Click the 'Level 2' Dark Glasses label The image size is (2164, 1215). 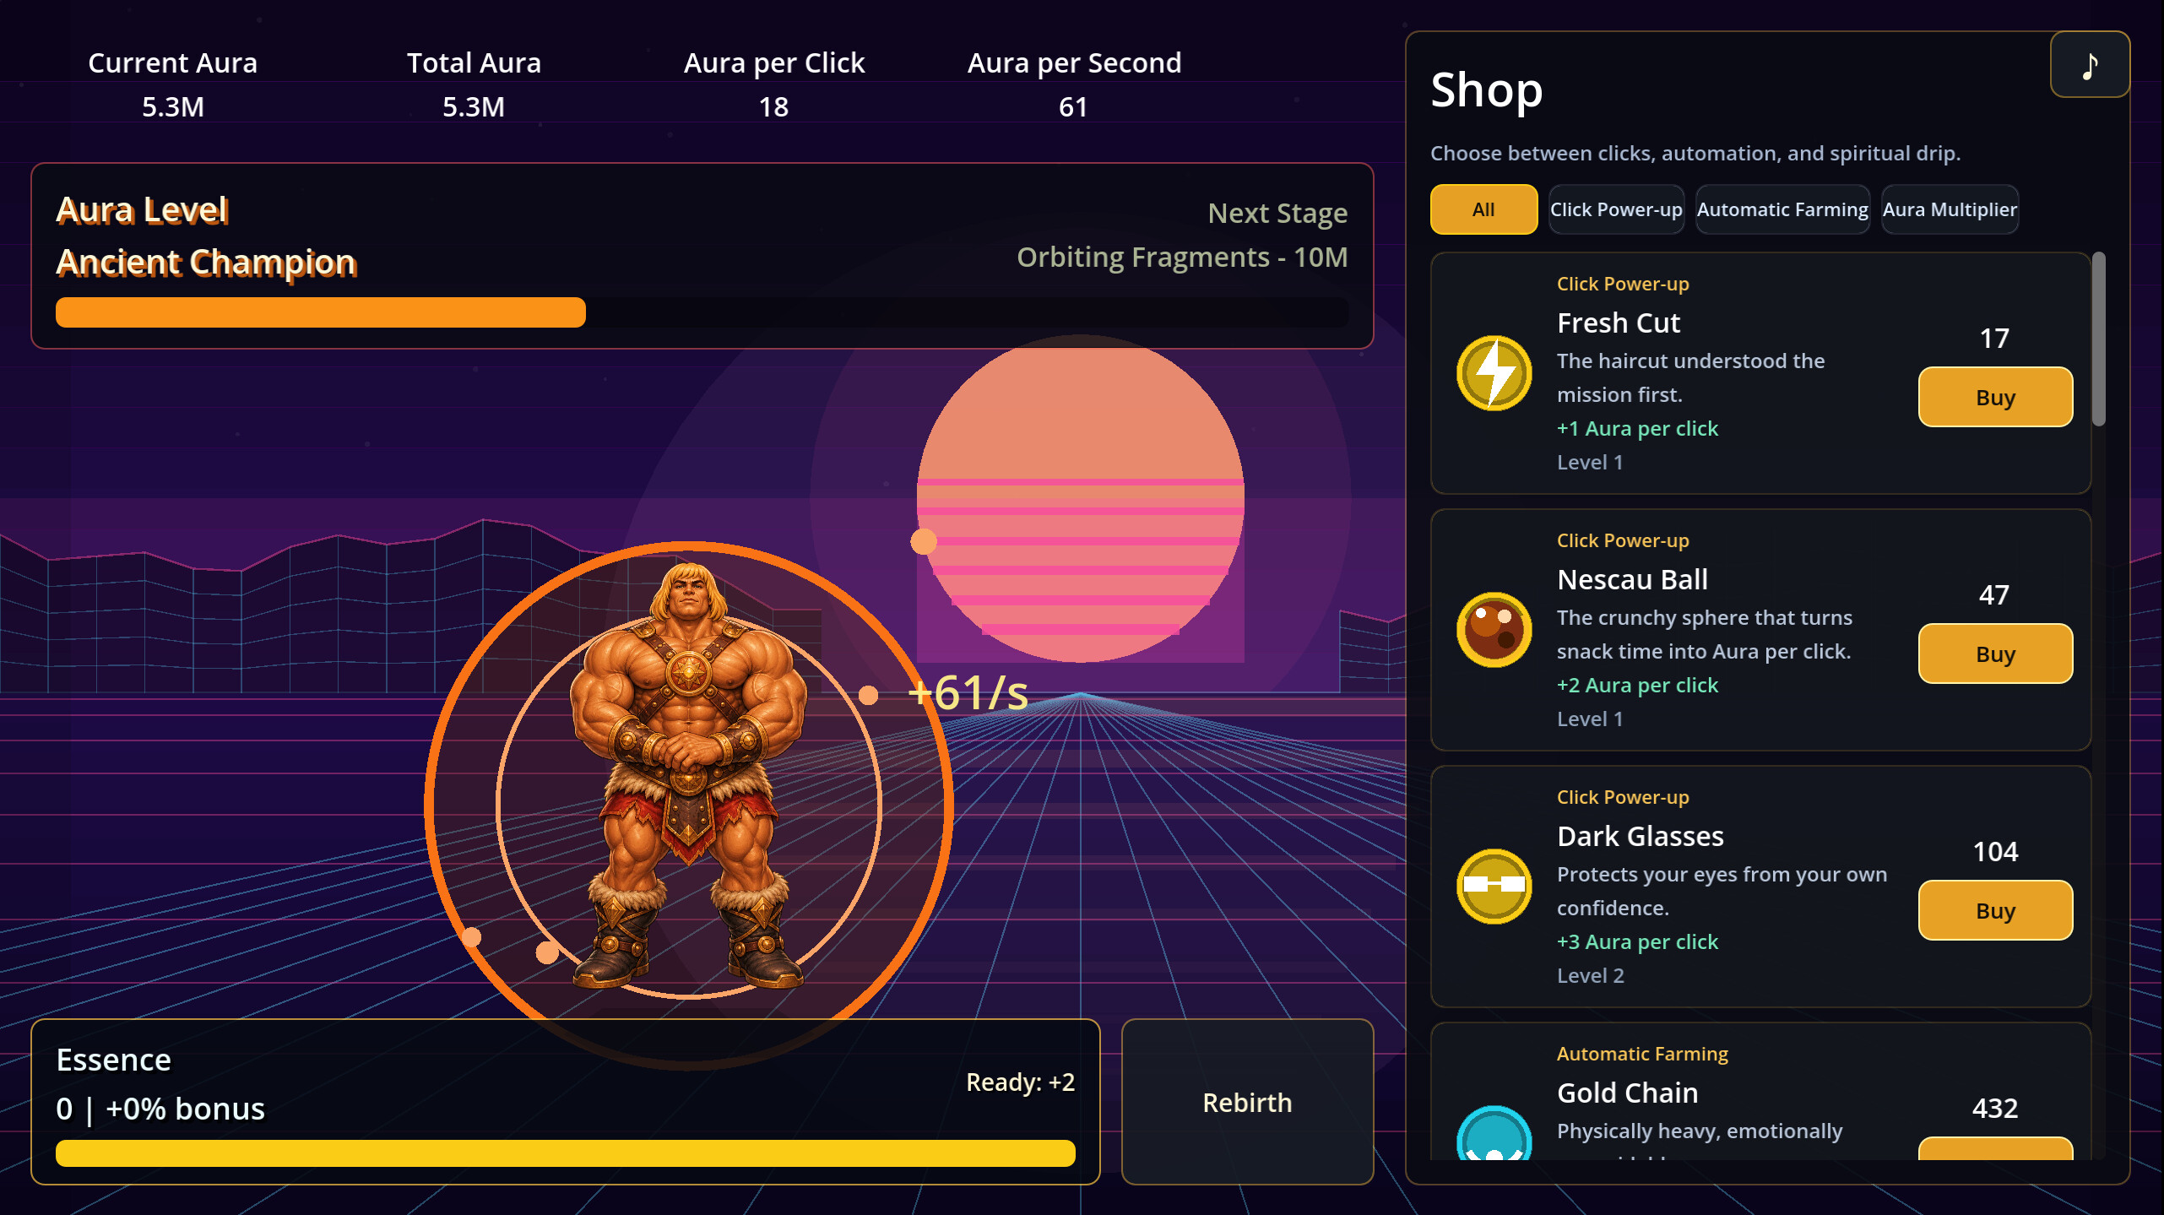click(x=1590, y=976)
